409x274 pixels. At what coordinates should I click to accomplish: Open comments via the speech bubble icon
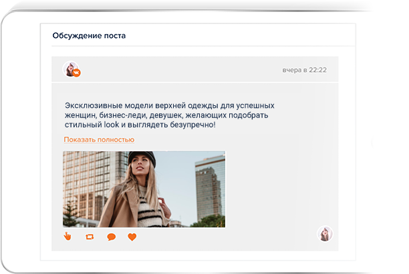(x=111, y=237)
